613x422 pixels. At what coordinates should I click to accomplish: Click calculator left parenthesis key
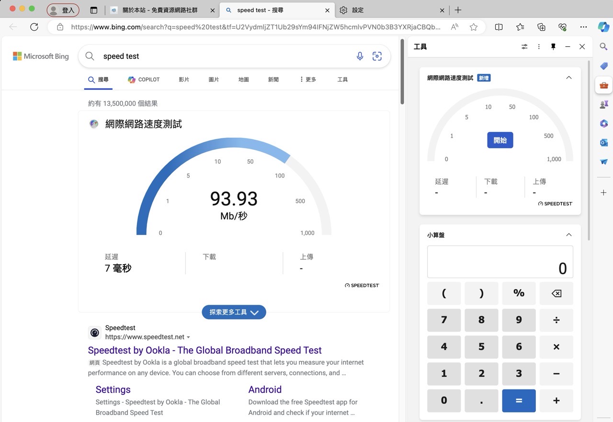444,293
